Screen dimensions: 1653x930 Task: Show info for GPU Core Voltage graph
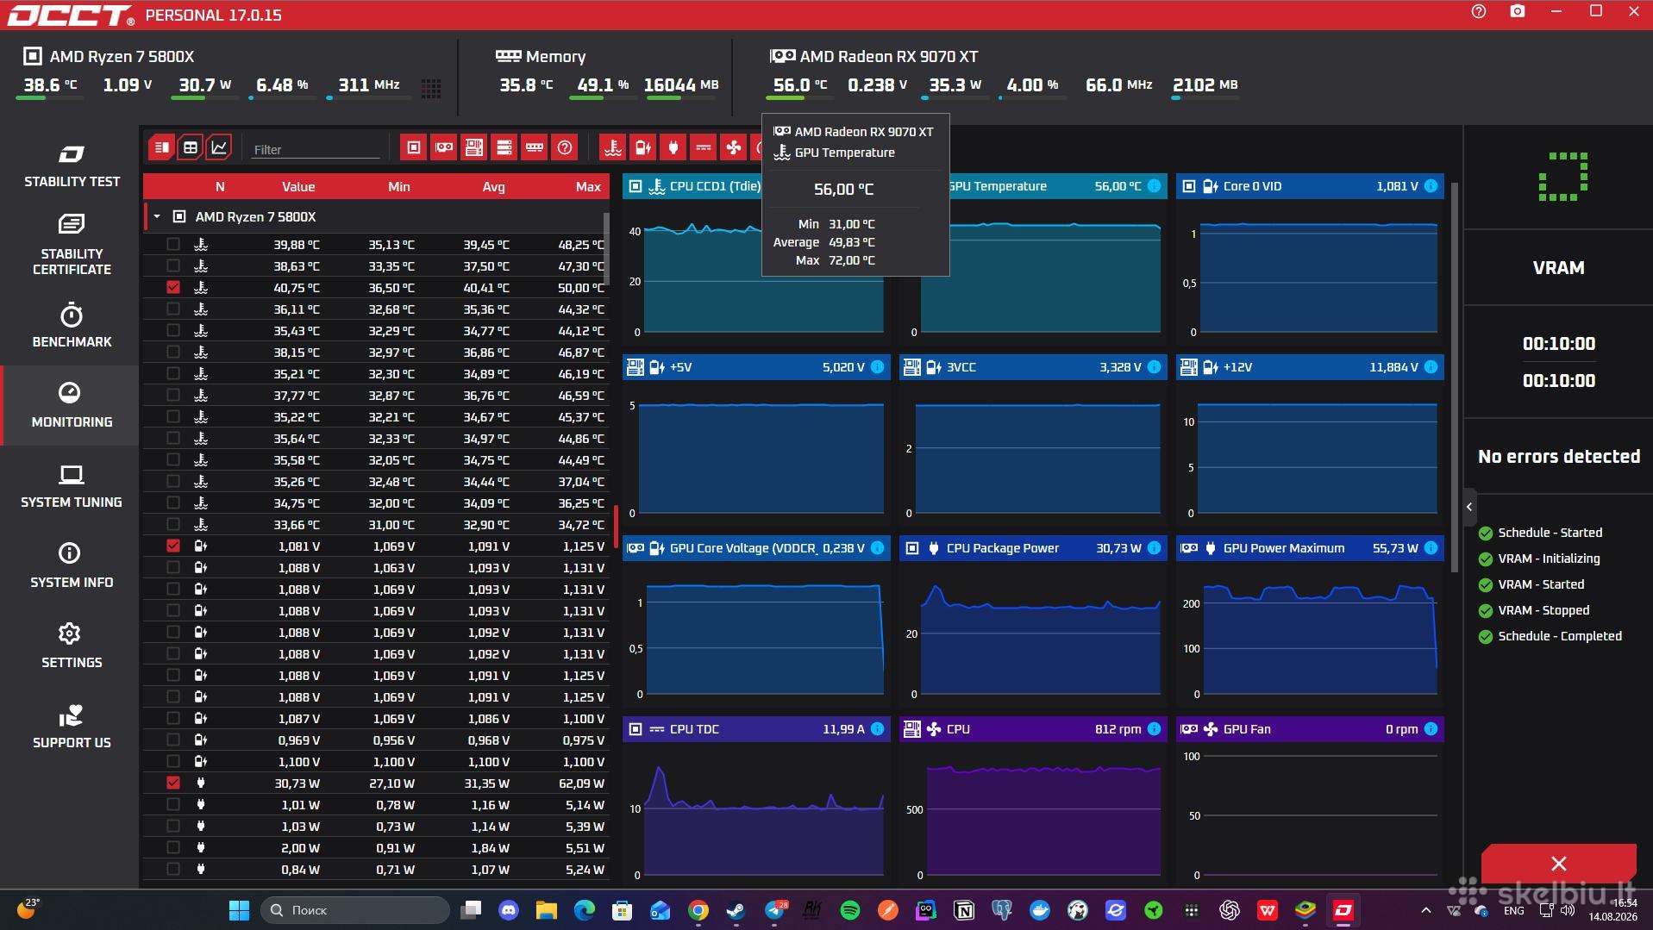pos(877,548)
